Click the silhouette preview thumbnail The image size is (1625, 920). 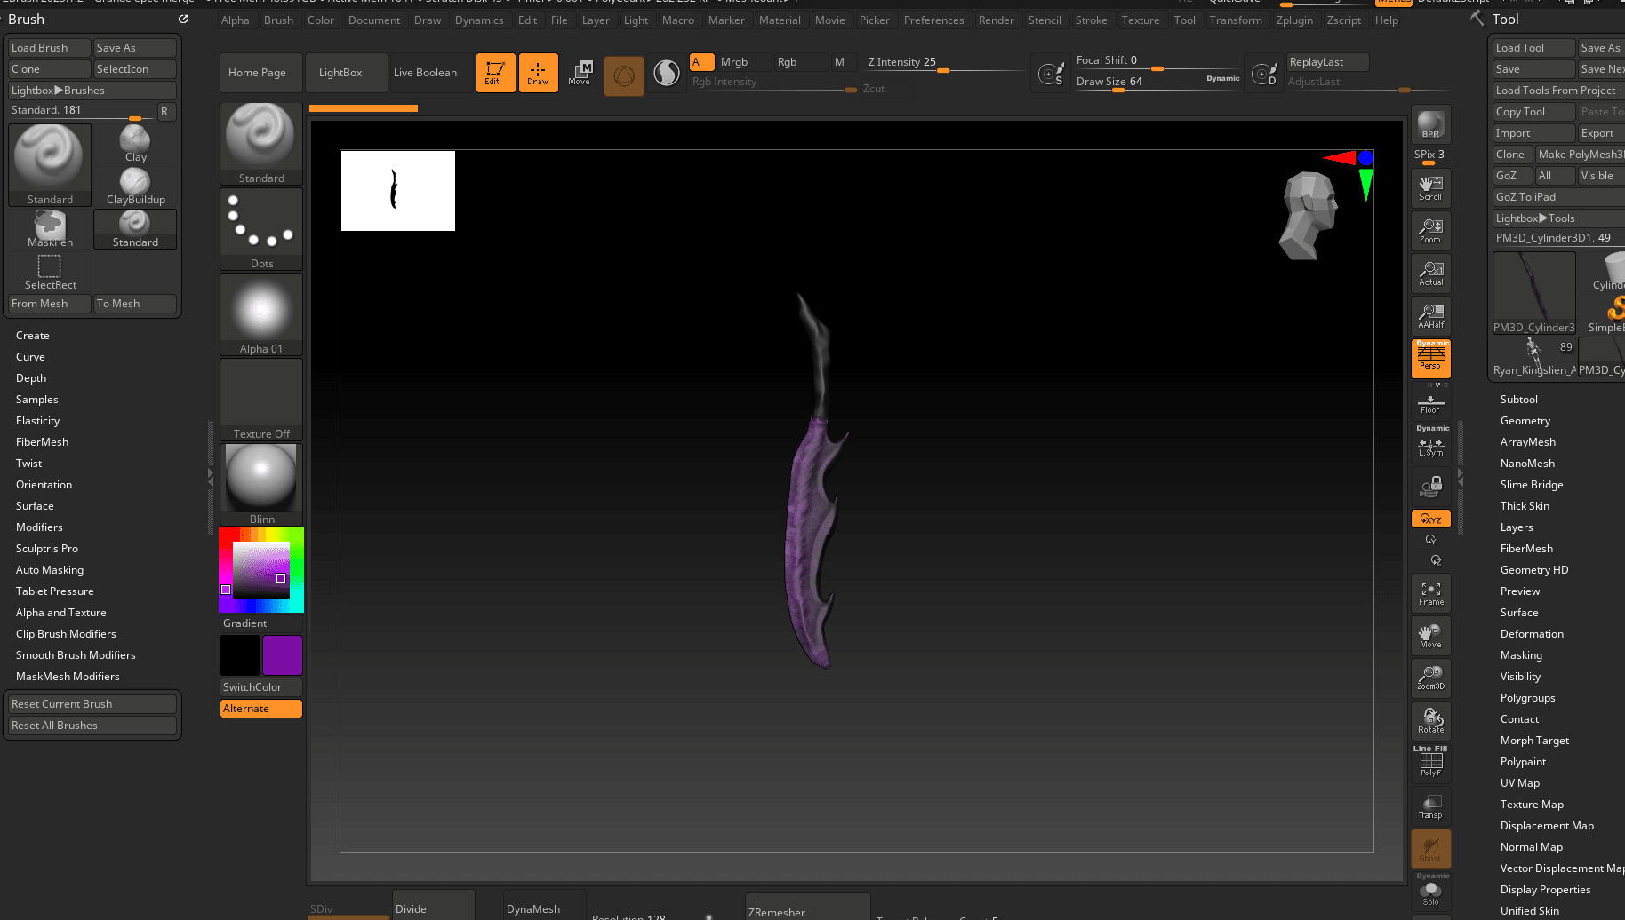coord(398,191)
